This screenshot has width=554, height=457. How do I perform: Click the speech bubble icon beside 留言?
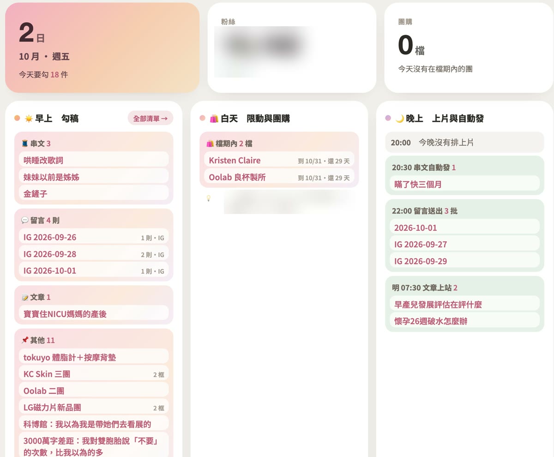[25, 220]
